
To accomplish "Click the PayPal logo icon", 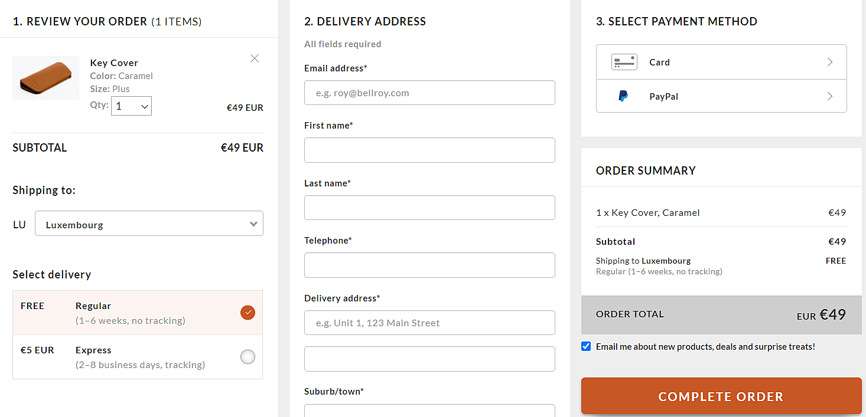I will [x=623, y=96].
